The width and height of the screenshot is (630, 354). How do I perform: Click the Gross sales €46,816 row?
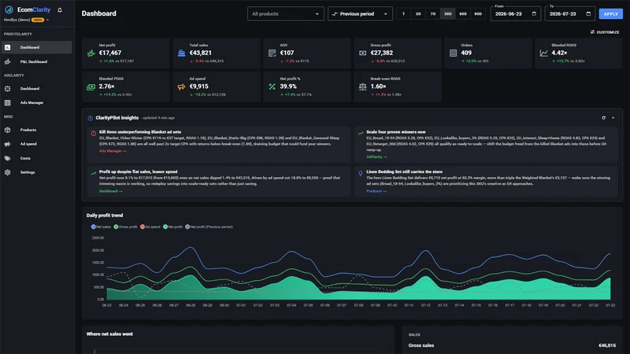pyautogui.click(x=512, y=345)
